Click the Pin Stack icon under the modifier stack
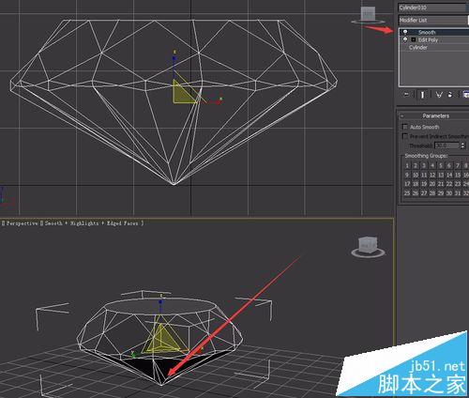 [406, 94]
